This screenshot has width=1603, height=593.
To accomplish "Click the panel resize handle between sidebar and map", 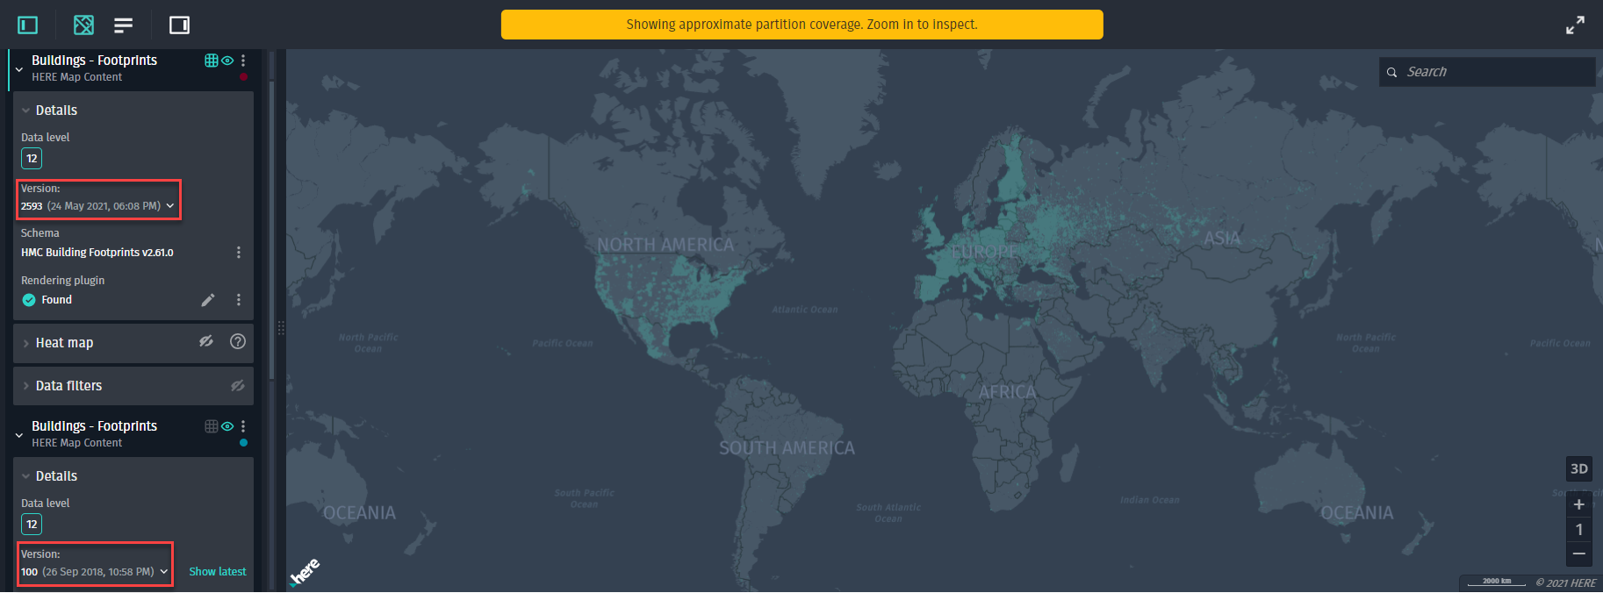I will tap(281, 328).
